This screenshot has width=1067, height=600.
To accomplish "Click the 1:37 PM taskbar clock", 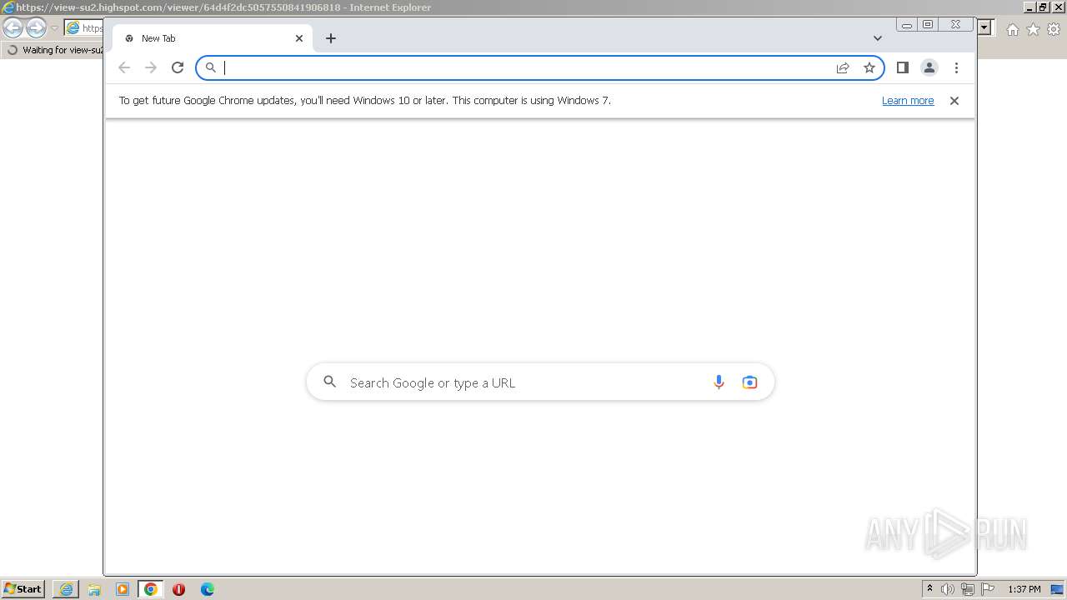I will [1024, 589].
